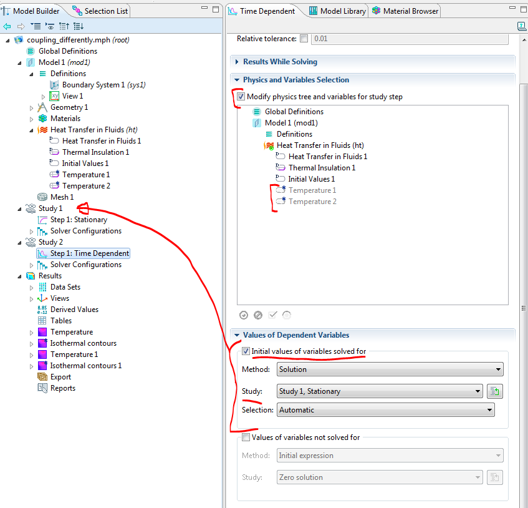Screen dimensions: 528x508
Task: Open the Selection dropdown showing Automatic
Action: coord(385,410)
